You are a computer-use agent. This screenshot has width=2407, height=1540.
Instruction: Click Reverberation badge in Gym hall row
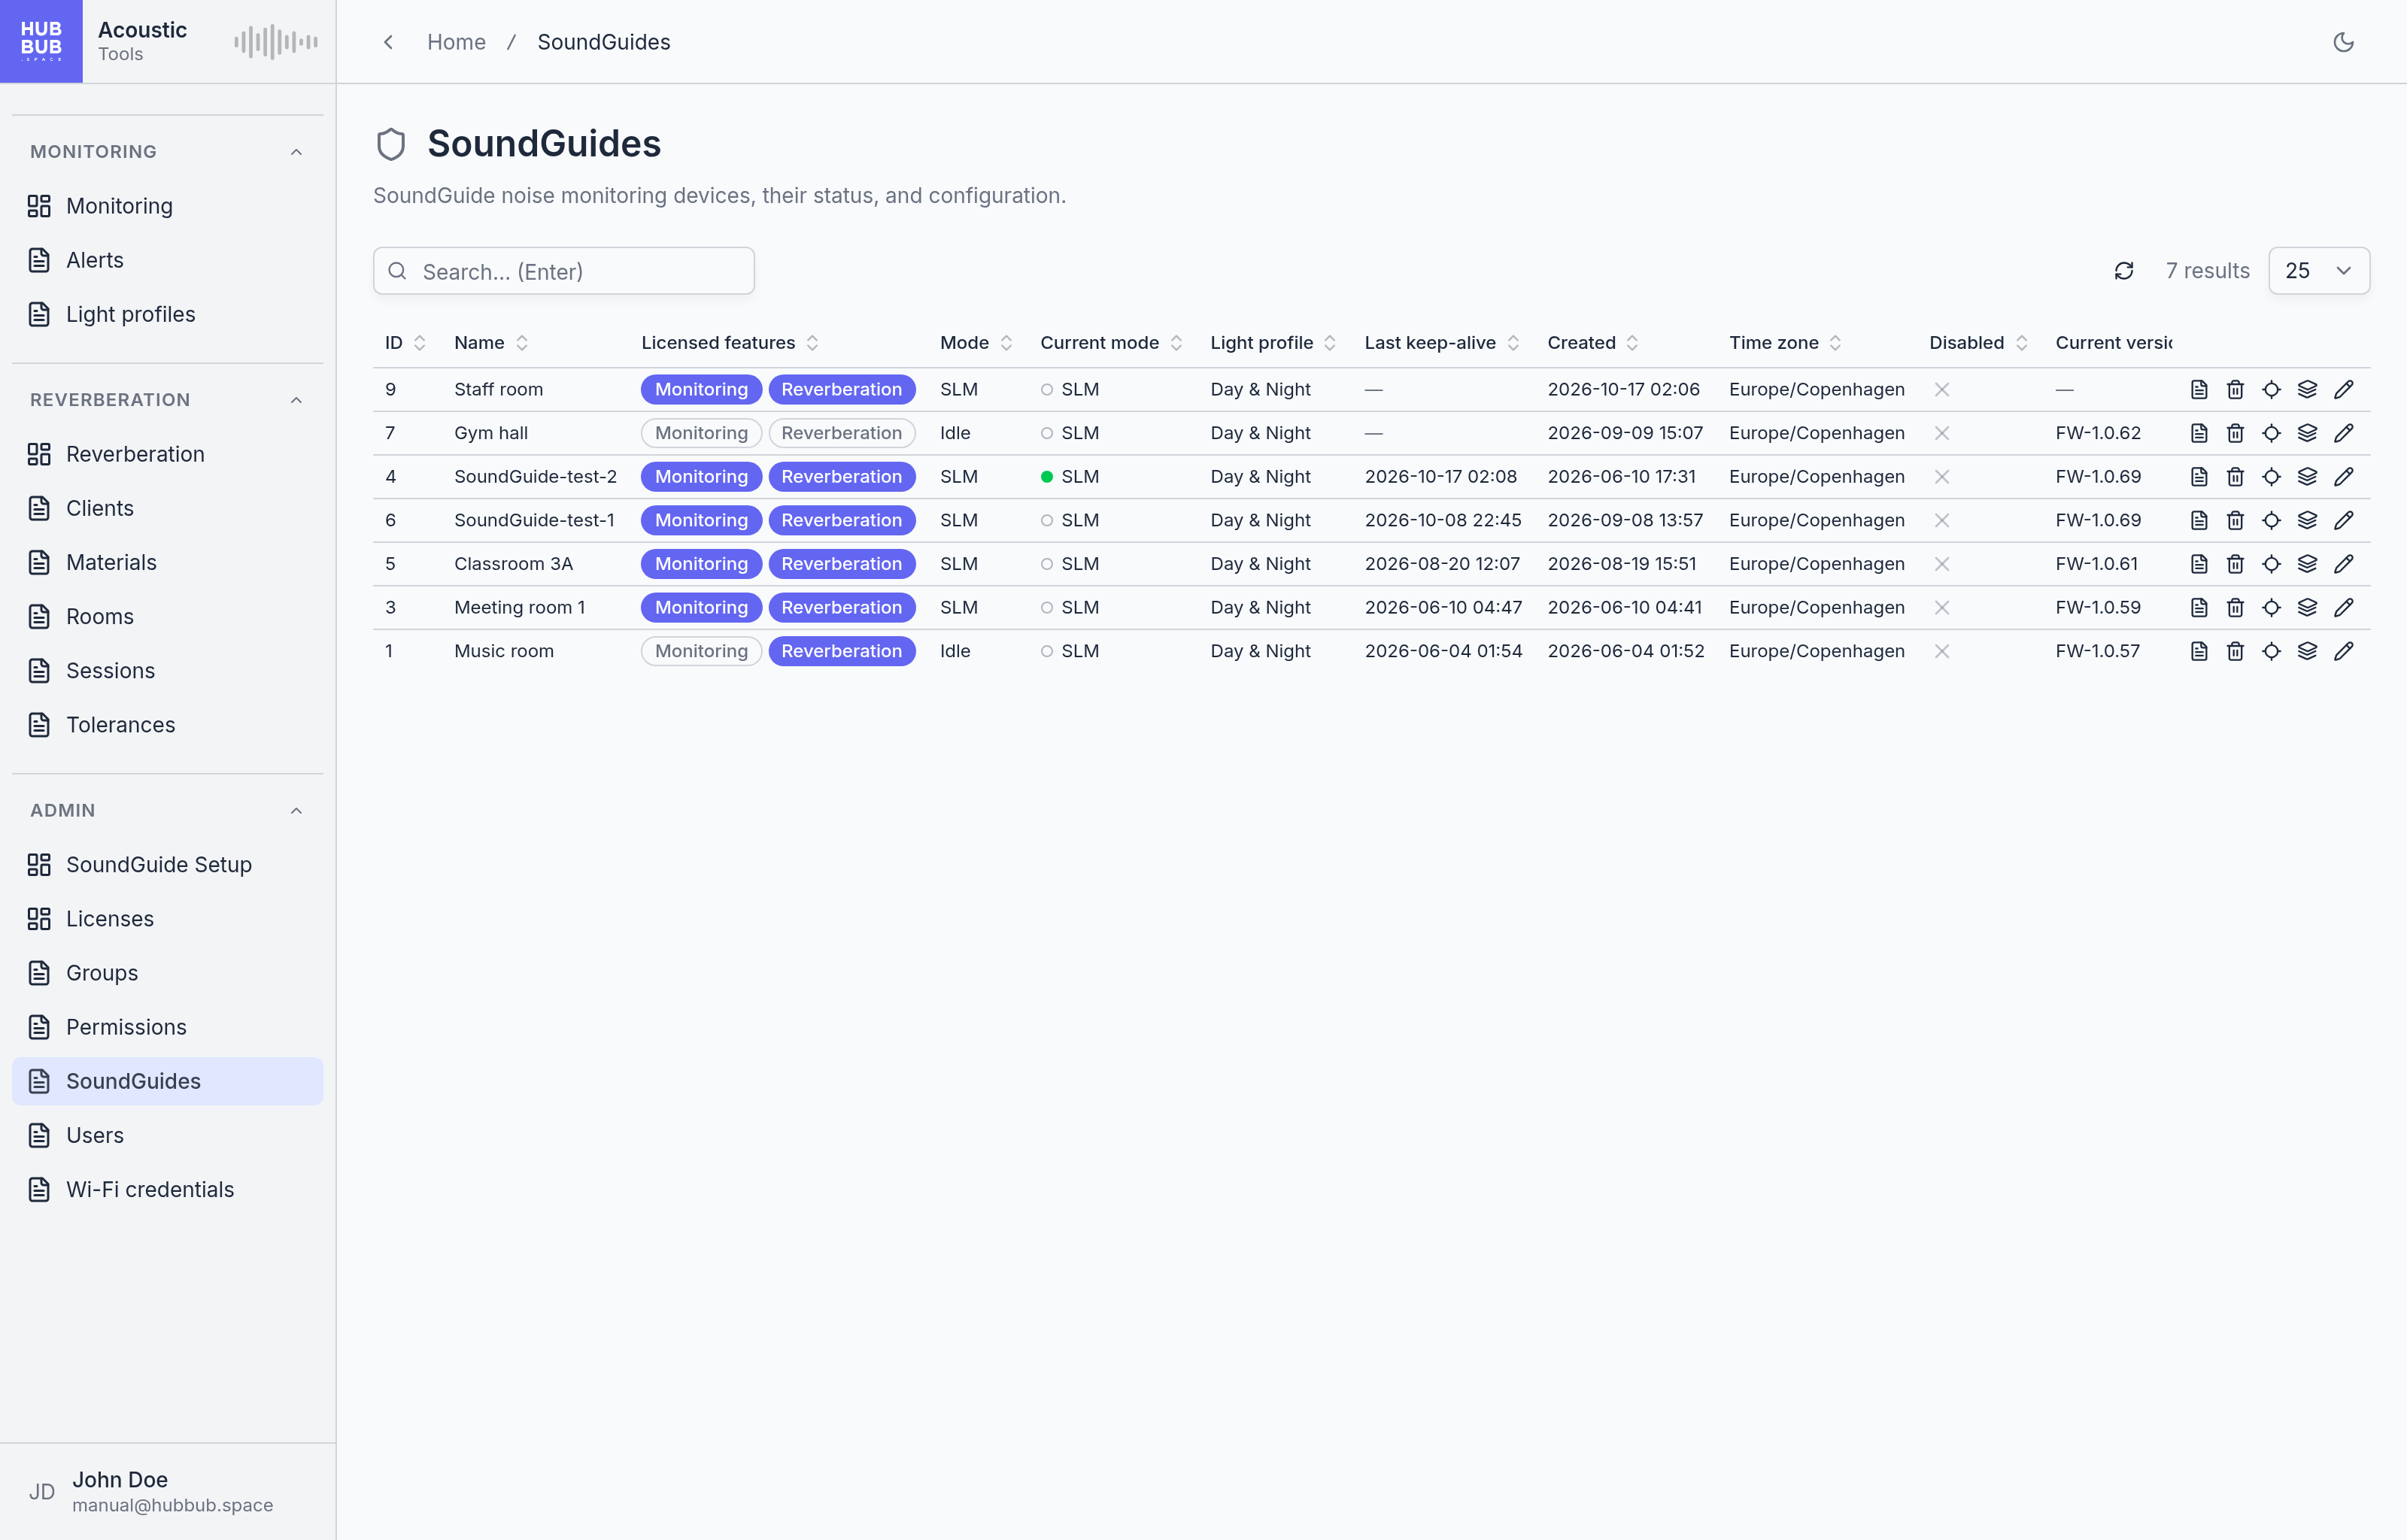coord(841,433)
